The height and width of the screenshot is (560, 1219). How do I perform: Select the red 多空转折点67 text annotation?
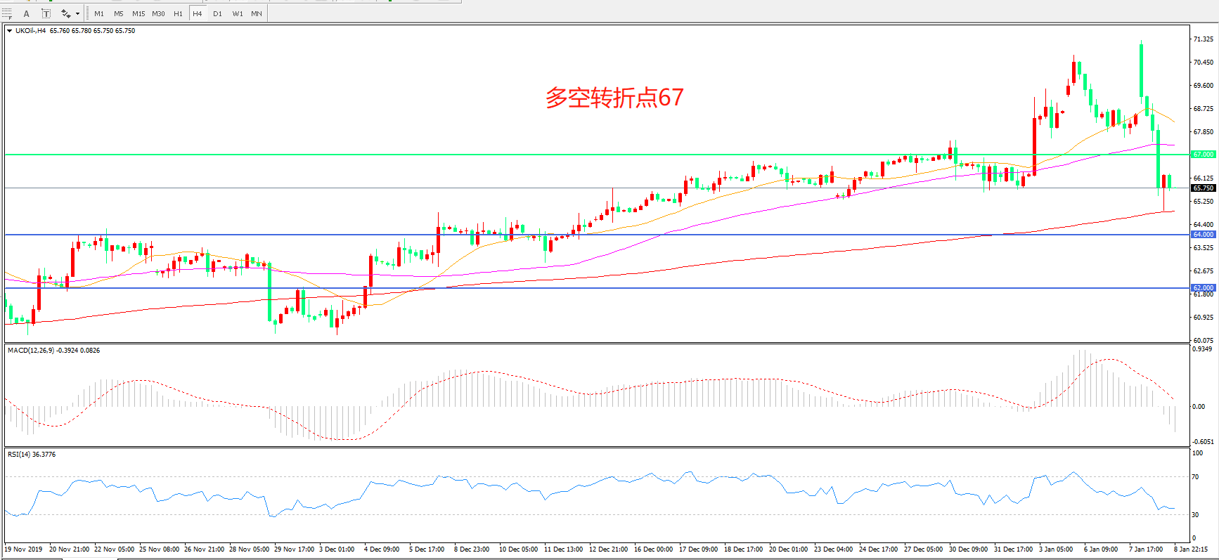[x=614, y=98]
